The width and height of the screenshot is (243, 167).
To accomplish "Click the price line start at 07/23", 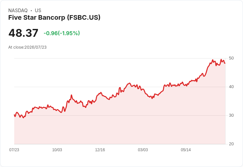I will tap(15, 115).
